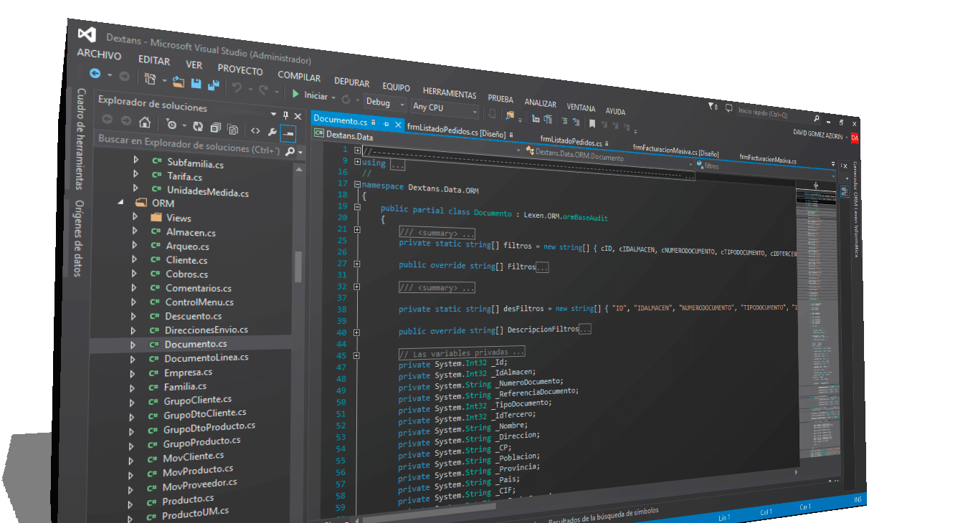Click the View Code angle-brackets icon
Image resolution: width=978 pixels, height=523 pixels.
tap(255, 131)
